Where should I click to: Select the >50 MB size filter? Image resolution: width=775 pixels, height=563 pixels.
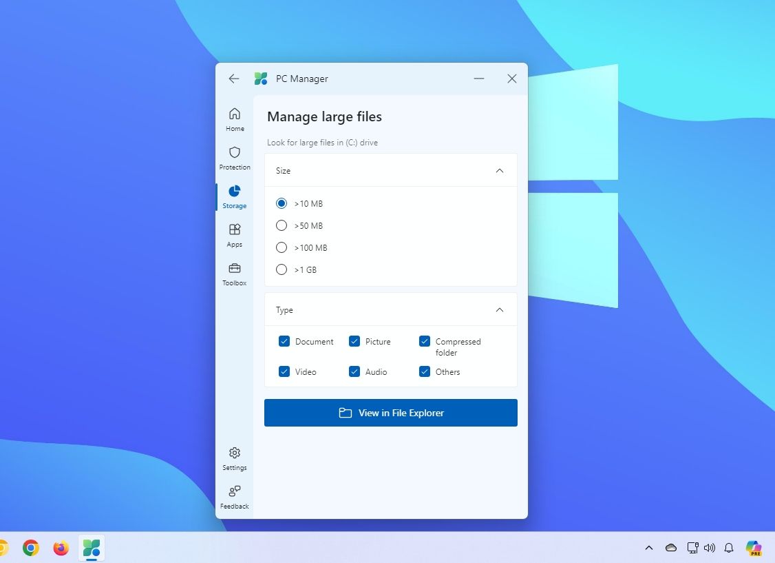coord(281,225)
